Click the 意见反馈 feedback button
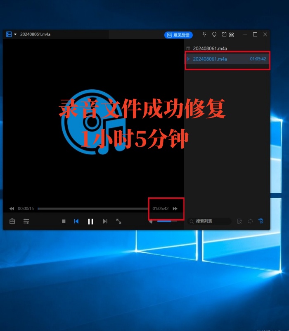Screen dimensions: 289x331 coord(178,35)
